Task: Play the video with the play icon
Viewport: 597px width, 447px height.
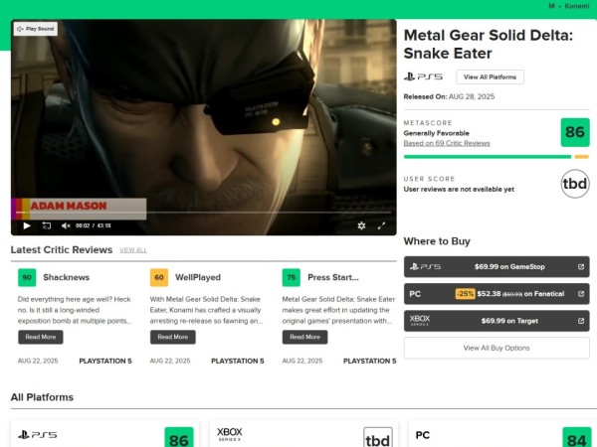Action: point(27,225)
